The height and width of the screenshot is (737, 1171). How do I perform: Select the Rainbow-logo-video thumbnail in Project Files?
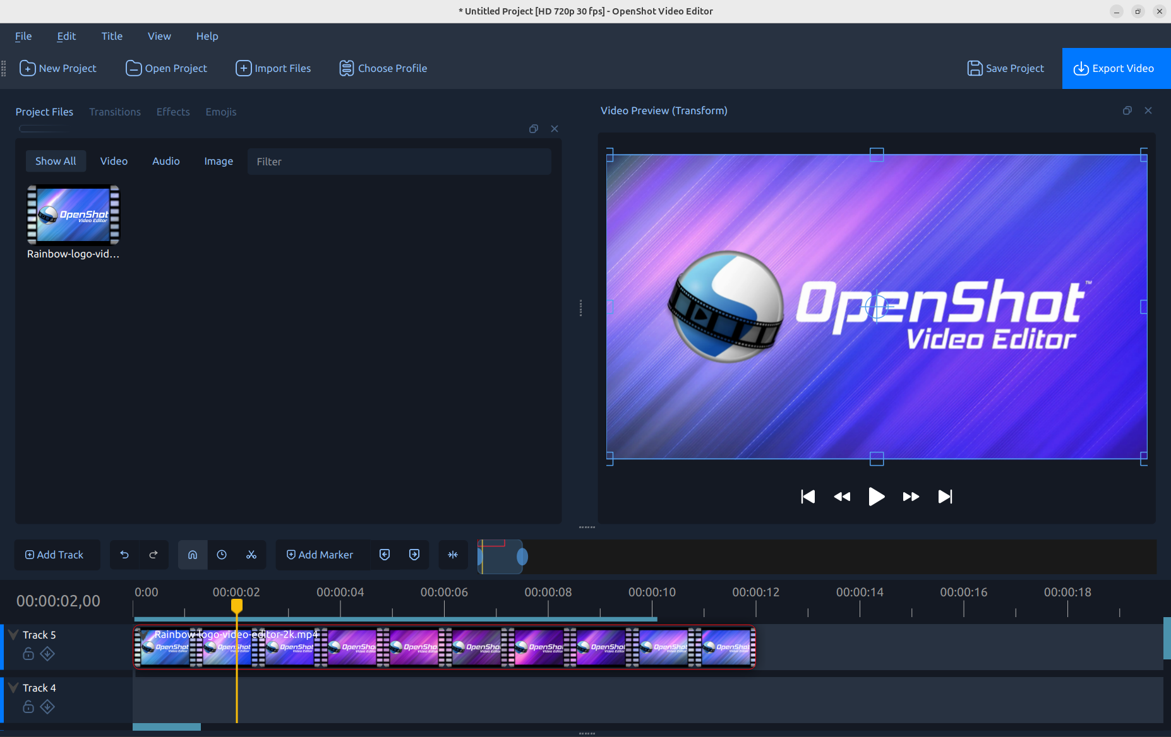tap(73, 215)
